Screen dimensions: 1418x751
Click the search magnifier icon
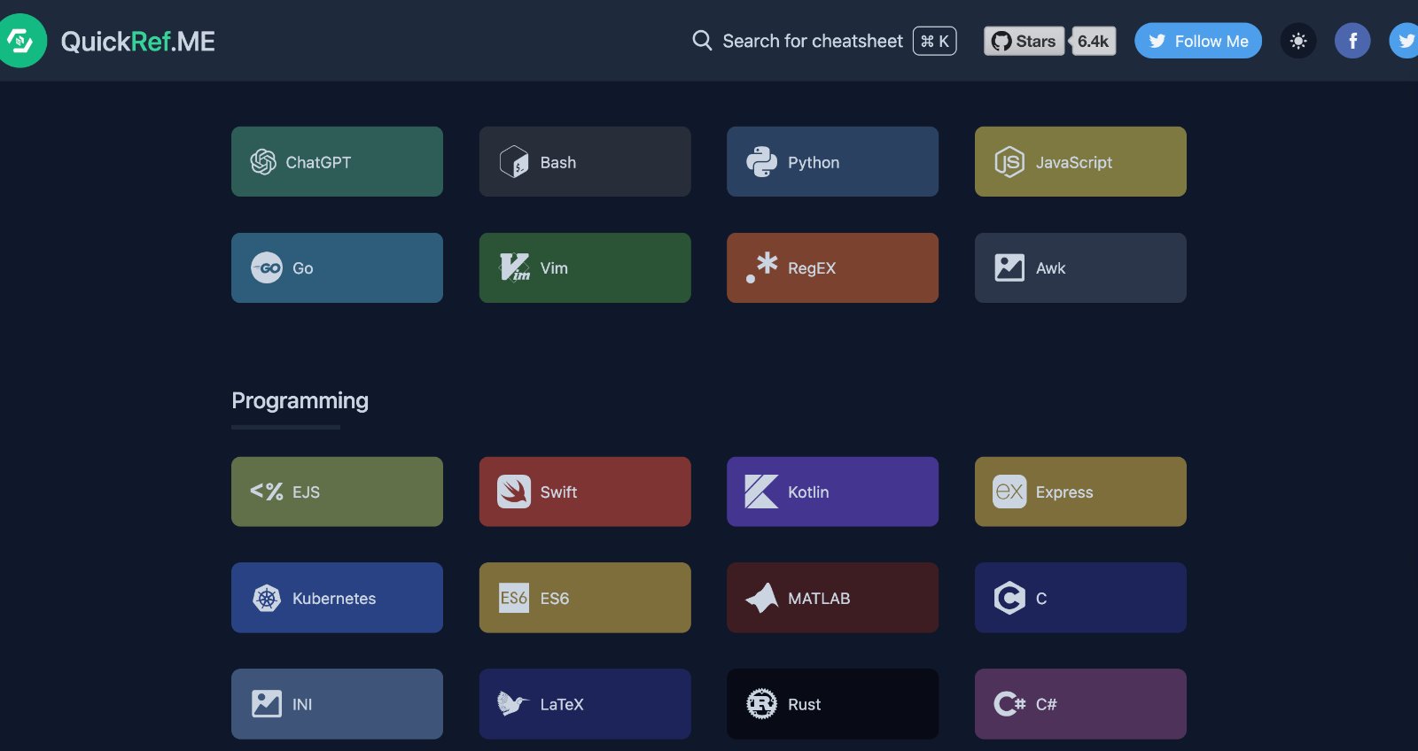(x=702, y=41)
